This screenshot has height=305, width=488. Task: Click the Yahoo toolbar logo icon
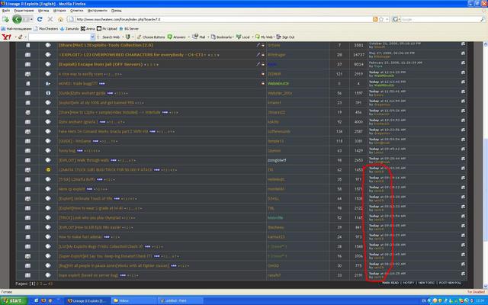pos(5,37)
